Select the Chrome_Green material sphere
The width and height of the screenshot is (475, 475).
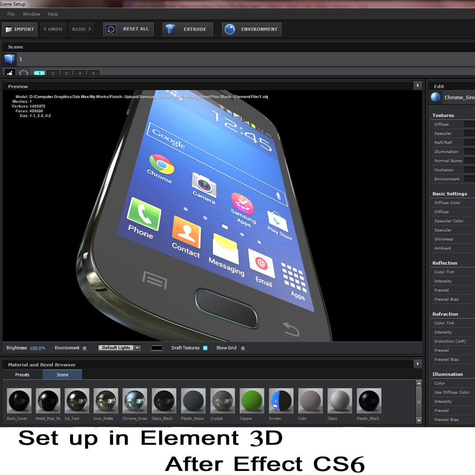pyautogui.click(x=135, y=401)
